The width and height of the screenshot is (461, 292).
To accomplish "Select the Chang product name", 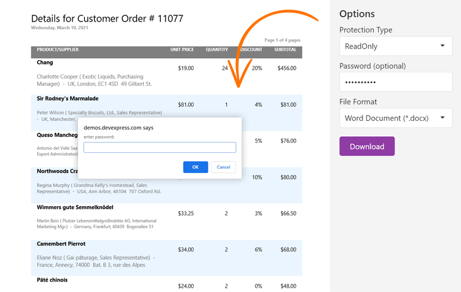I will [x=45, y=63].
